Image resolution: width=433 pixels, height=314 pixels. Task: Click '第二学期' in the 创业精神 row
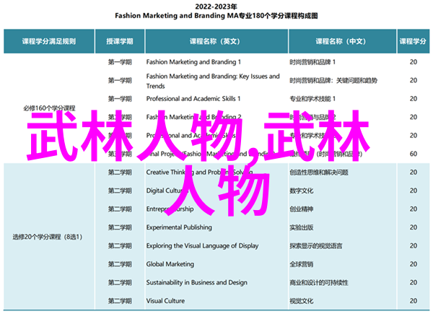click(x=120, y=209)
